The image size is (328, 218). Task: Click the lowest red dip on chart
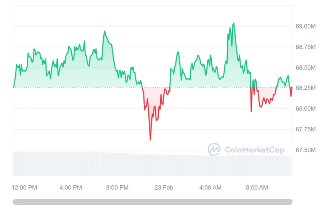[150, 139]
